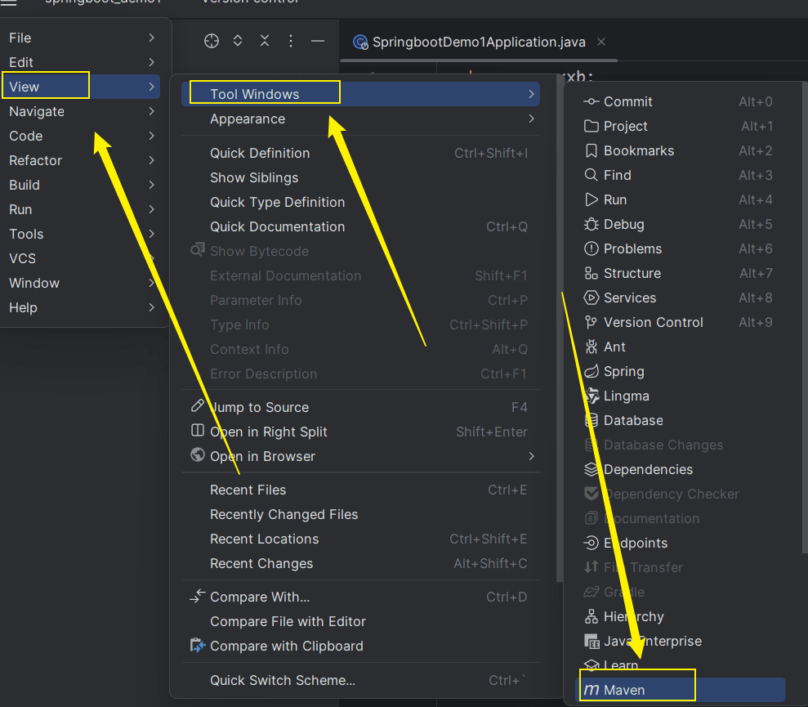808x707 pixels.
Task: Open the Ant tool window
Action: click(x=680, y=347)
